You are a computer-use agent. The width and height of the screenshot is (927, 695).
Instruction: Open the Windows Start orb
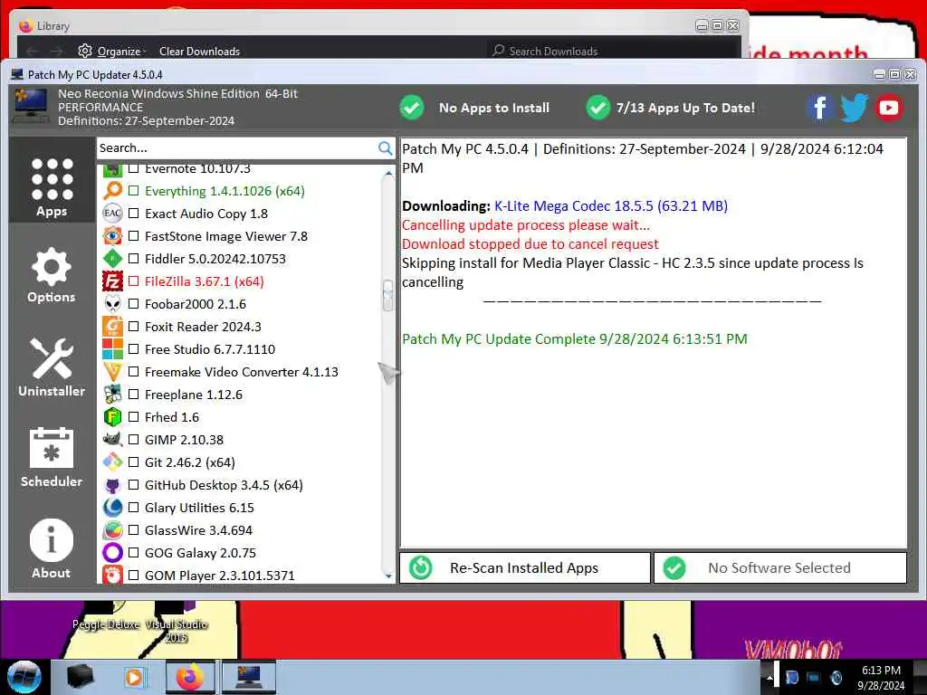[24, 677]
